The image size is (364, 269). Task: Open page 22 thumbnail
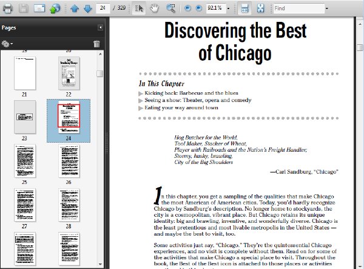click(x=69, y=73)
